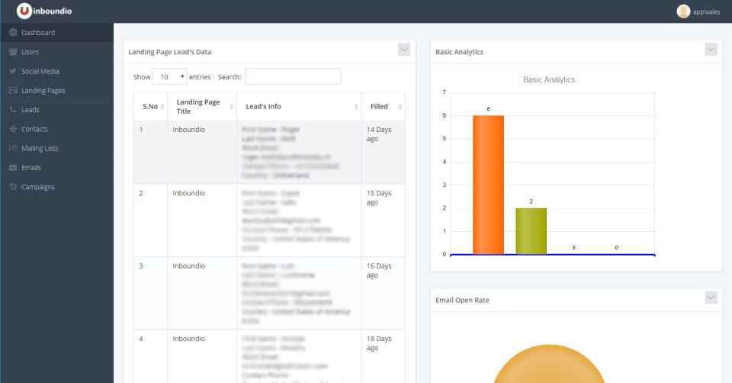Click the Social Media Twitter bird icon
Screen dimensions: 732x383
pos(13,71)
